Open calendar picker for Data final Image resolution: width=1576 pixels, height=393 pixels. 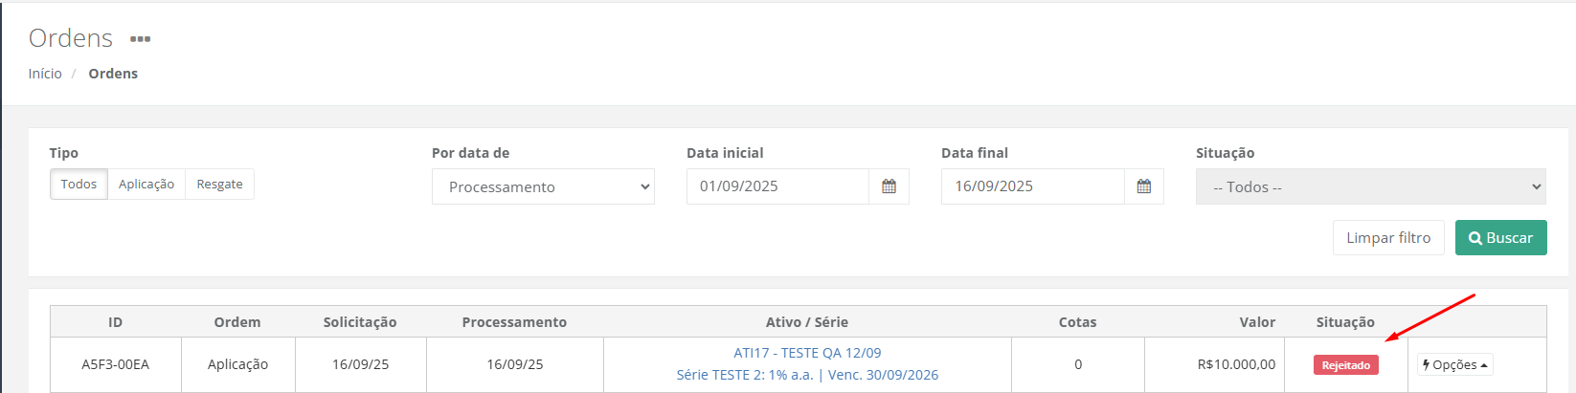pyautogui.click(x=1143, y=186)
